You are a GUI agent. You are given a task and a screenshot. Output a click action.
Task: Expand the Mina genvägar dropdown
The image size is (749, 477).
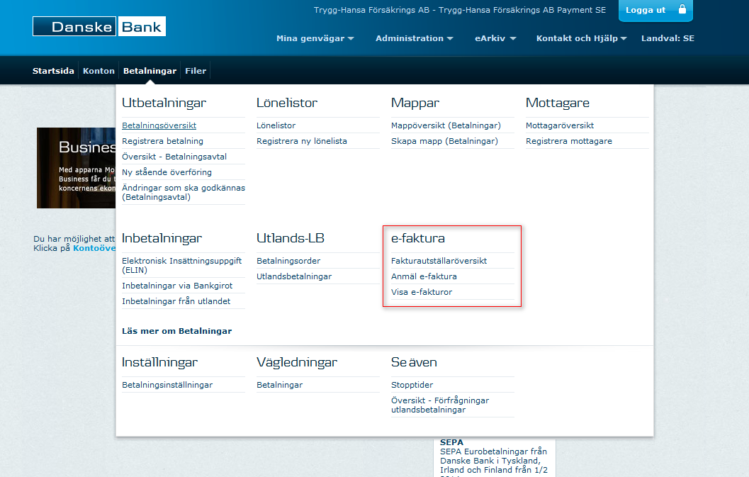tap(315, 38)
